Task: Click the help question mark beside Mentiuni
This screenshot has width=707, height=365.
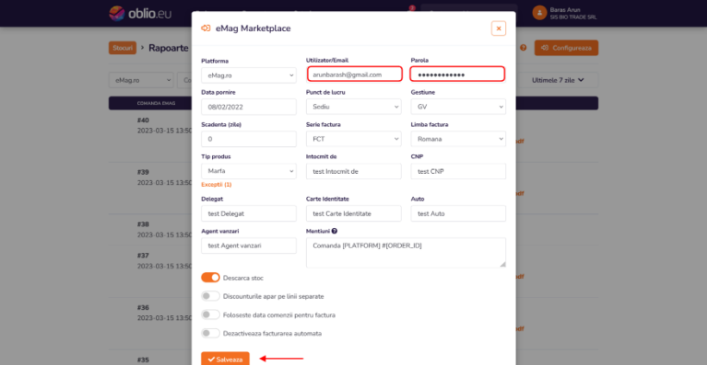Action: point(335,231)
